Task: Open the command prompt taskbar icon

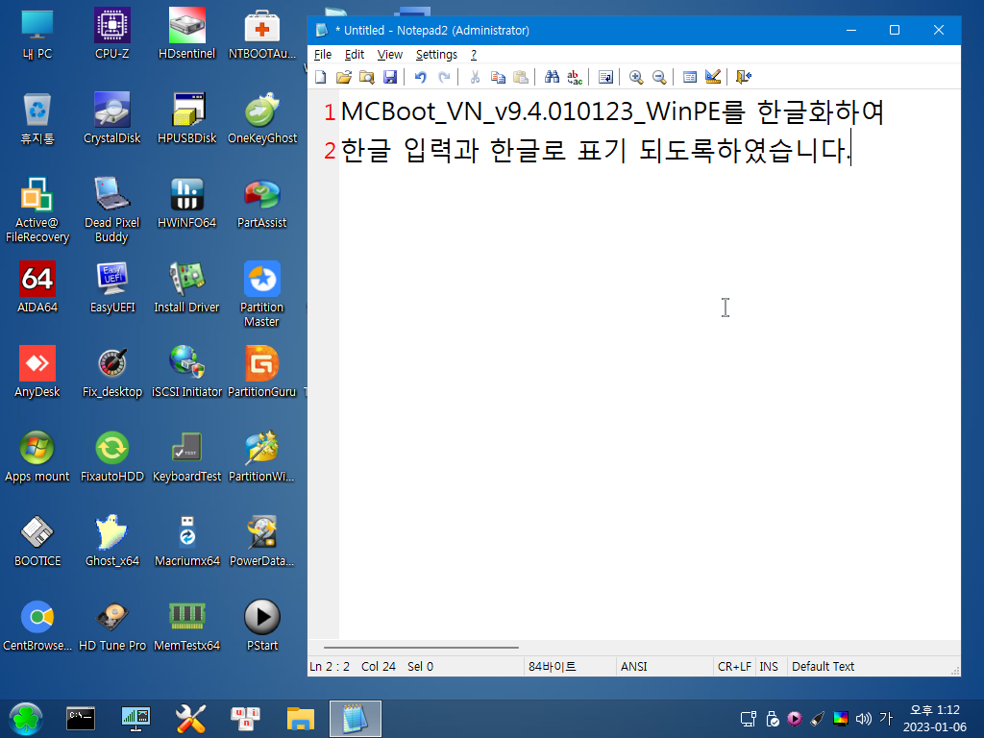Action: (x=81, y=719)
